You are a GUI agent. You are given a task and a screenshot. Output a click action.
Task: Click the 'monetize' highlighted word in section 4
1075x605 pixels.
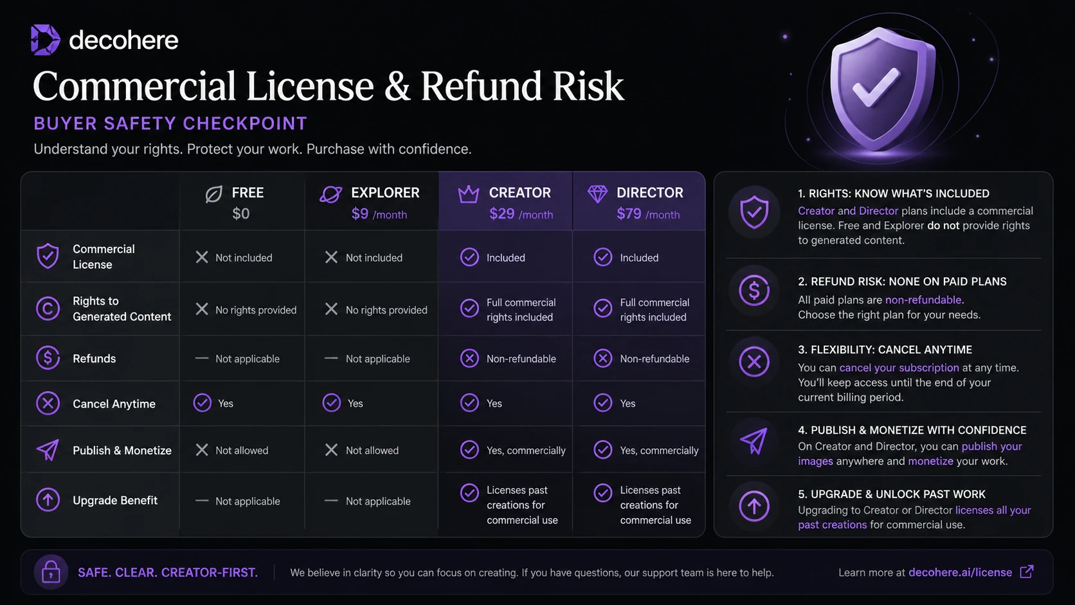click(930, 461)
